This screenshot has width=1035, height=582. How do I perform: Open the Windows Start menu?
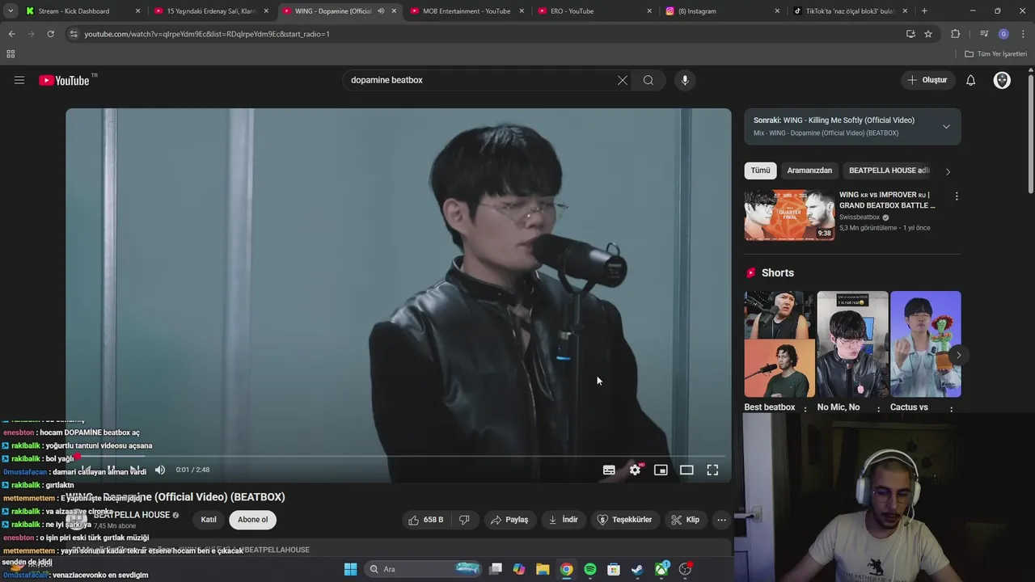pyautogui.click(x=350, y=569)
